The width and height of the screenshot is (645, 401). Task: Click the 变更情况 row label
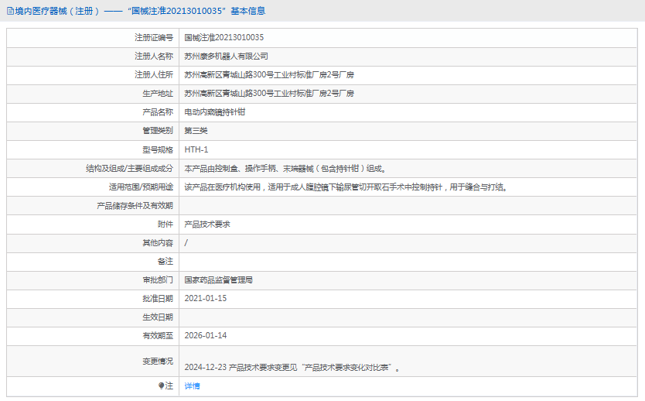(x=158, y=361)
